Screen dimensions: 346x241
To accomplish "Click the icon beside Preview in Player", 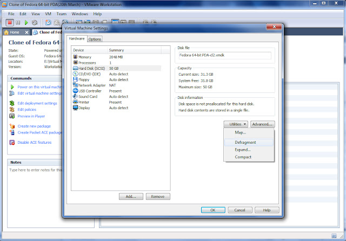I will coord(12,116).
